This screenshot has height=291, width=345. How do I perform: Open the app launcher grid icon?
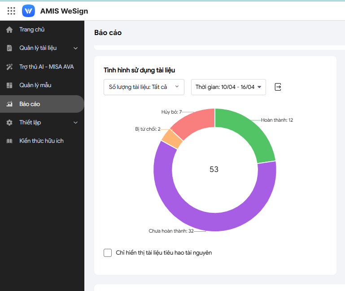point(11,11)
